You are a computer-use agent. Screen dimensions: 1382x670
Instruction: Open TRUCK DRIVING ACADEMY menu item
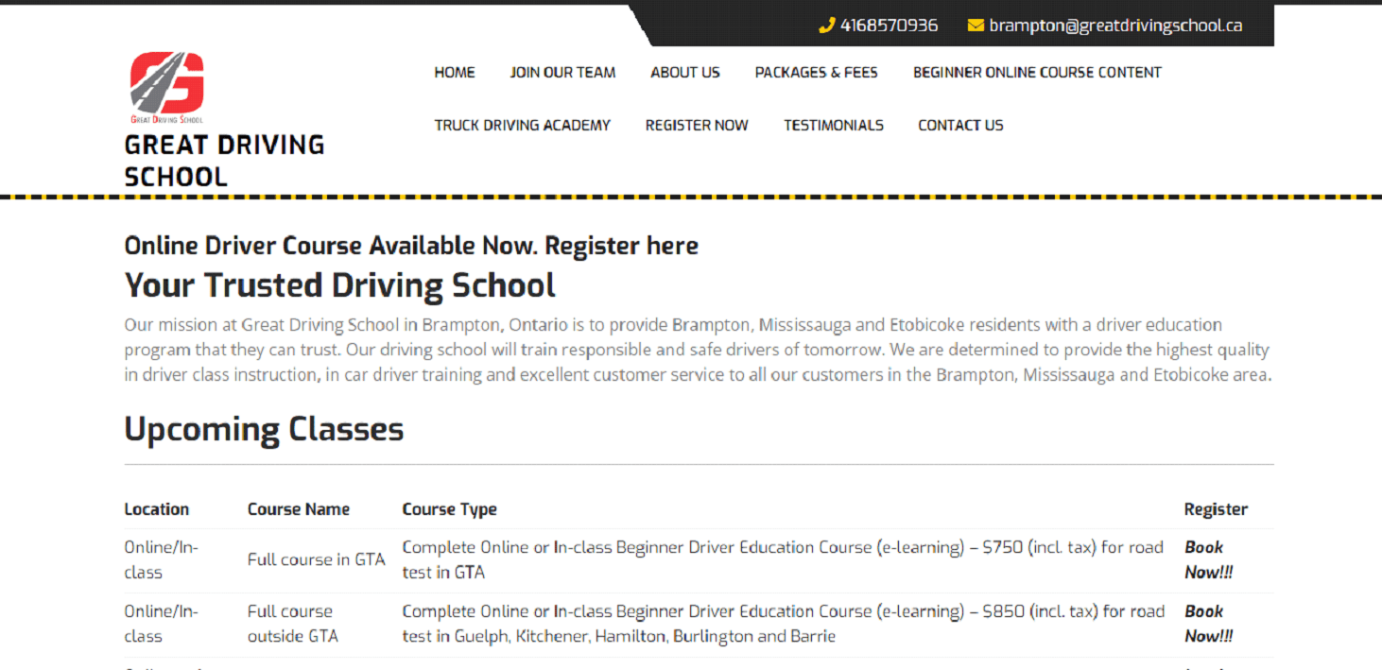click(x=523, y=125)
